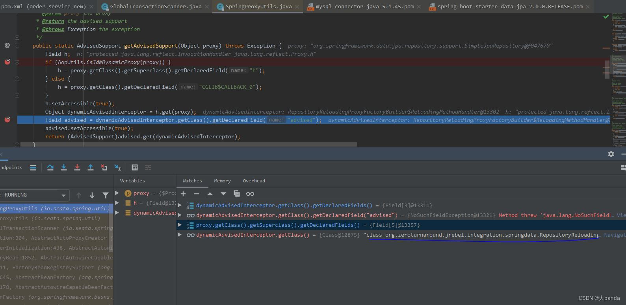Open Evaluate Expression calculator icon
Image resolution: width=626 pixels, height=305 pixels.
tap(134, 167)
